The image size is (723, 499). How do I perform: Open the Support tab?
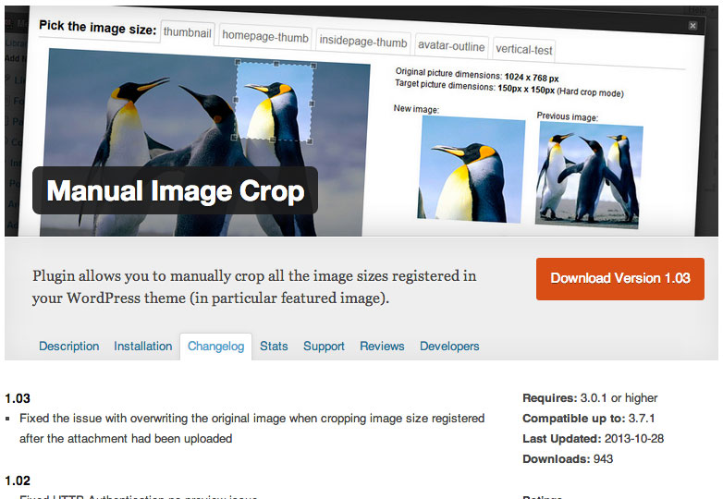(324, 346)
